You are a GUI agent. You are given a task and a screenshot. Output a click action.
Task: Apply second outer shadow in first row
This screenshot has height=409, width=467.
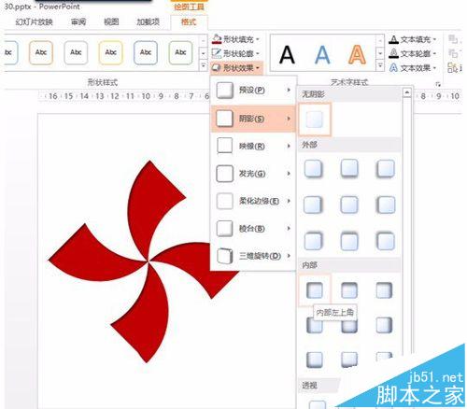point(349,169)
